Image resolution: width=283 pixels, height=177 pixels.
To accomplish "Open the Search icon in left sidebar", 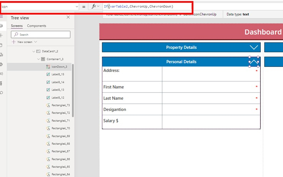I will tap(2, 93).
